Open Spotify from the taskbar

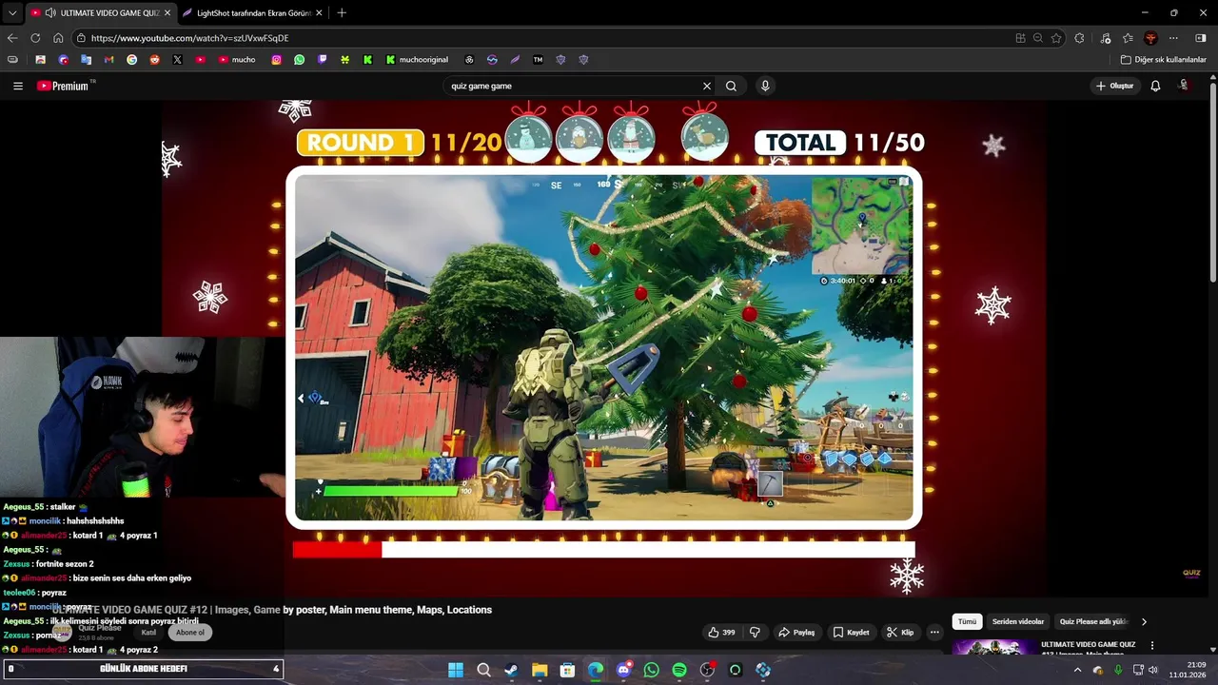(679, 670)
